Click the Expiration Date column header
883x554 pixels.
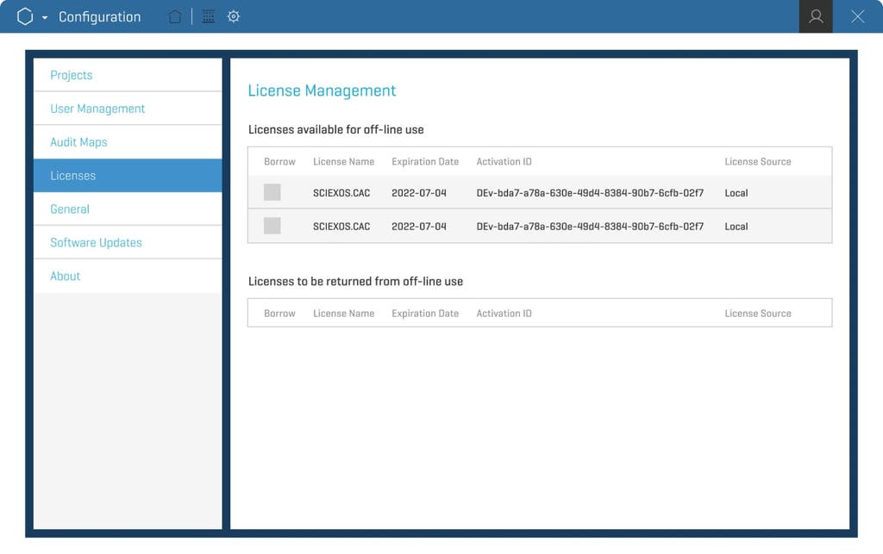(x=424, y=161)
